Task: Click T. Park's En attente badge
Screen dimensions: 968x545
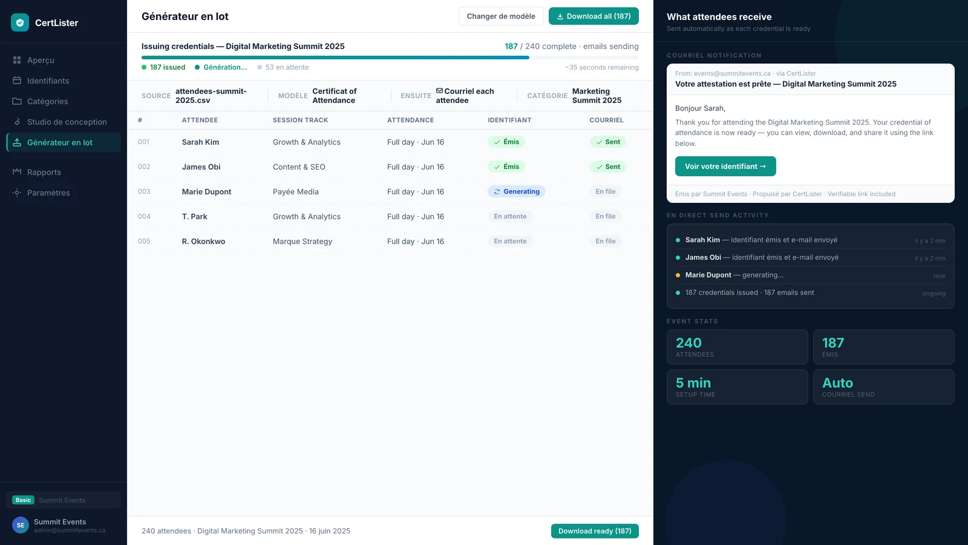Action: (x=510, y=216)
